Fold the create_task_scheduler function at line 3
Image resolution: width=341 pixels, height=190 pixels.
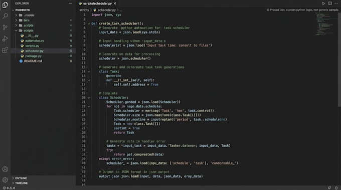coord(89,23)
